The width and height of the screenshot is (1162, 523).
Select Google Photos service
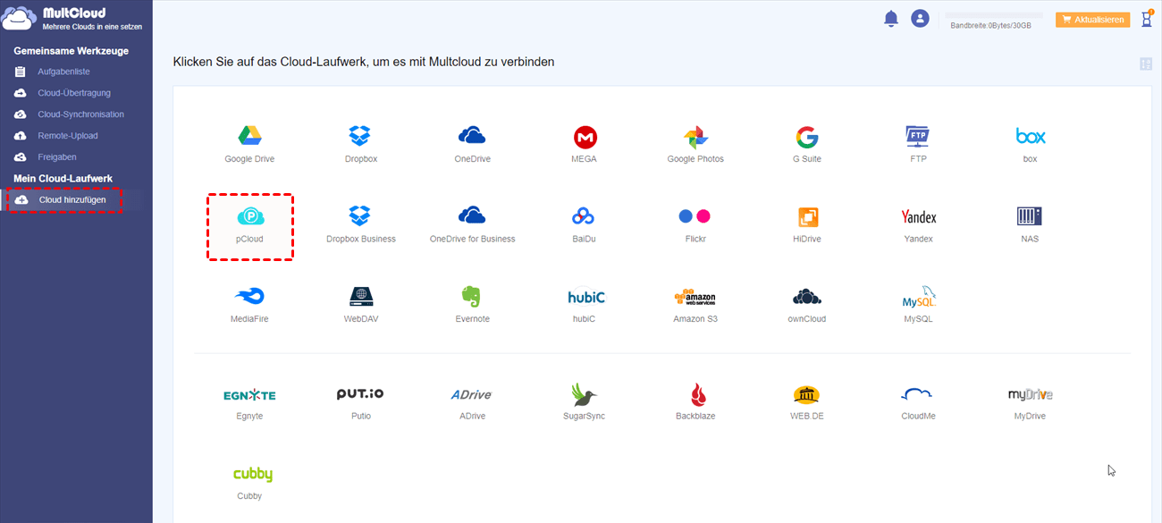(695, 137)
